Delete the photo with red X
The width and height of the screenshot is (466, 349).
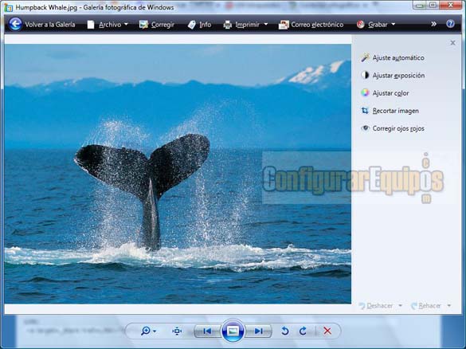[x=327, y=331]
